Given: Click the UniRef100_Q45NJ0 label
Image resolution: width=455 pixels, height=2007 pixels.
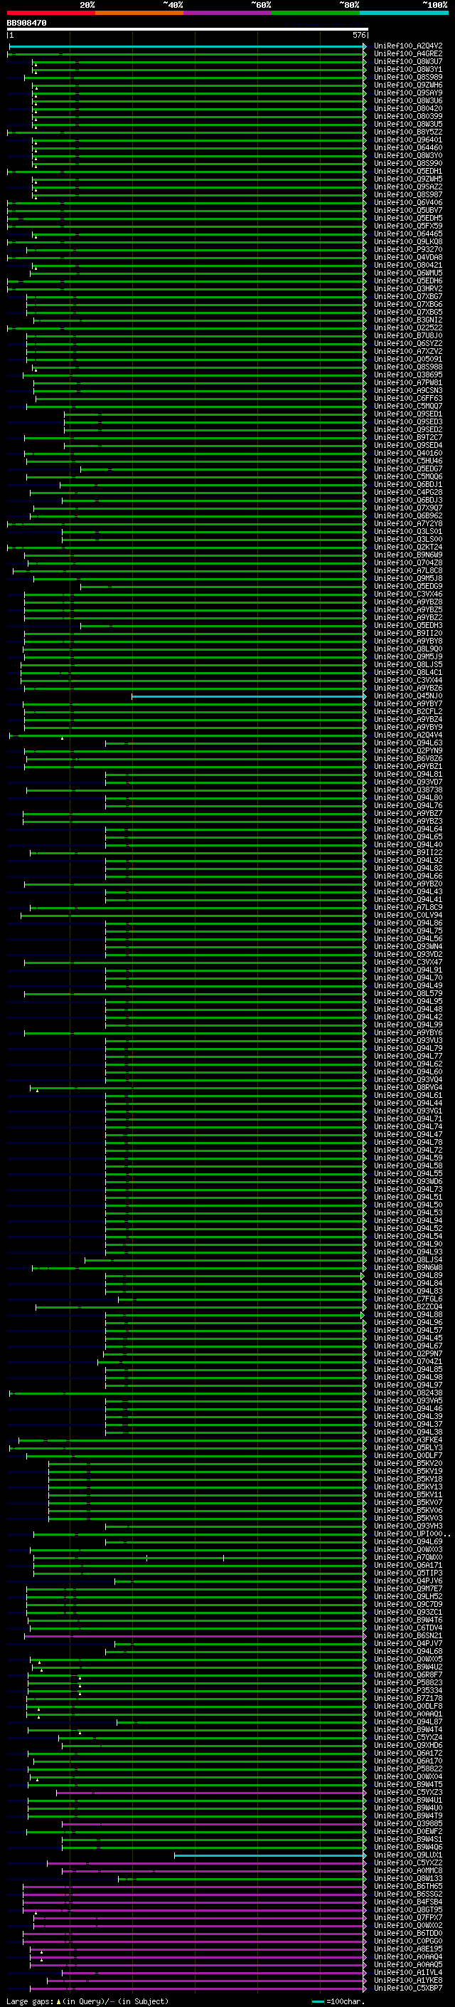Looking at the screenshot, I should point(408,696).
